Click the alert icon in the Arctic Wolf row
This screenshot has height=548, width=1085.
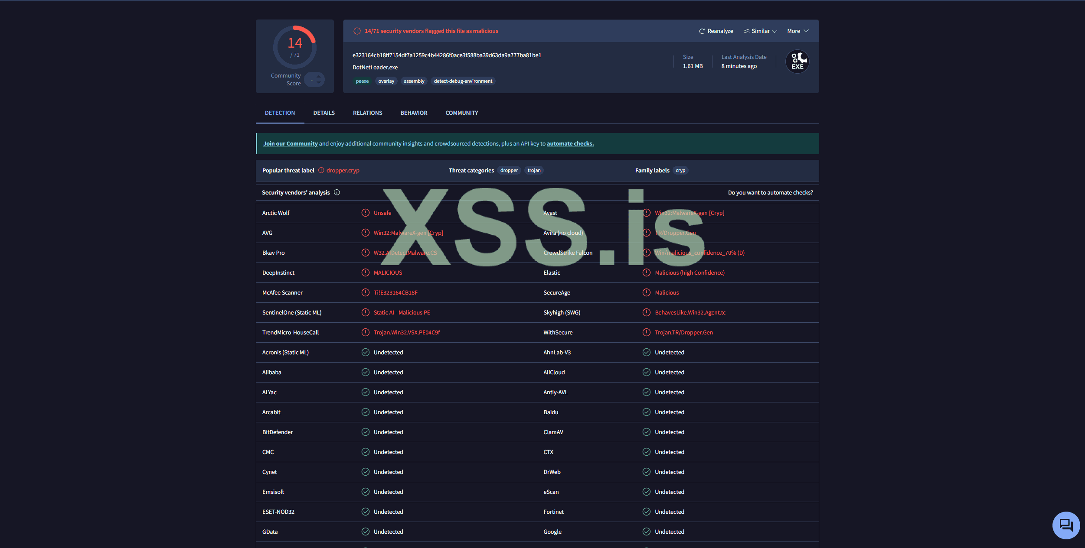click(x=366, y=213)
